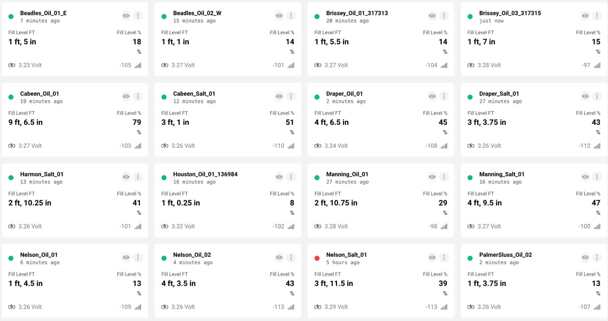Click battery icon on Manning_Salt_01 card

tap(471, 226)
